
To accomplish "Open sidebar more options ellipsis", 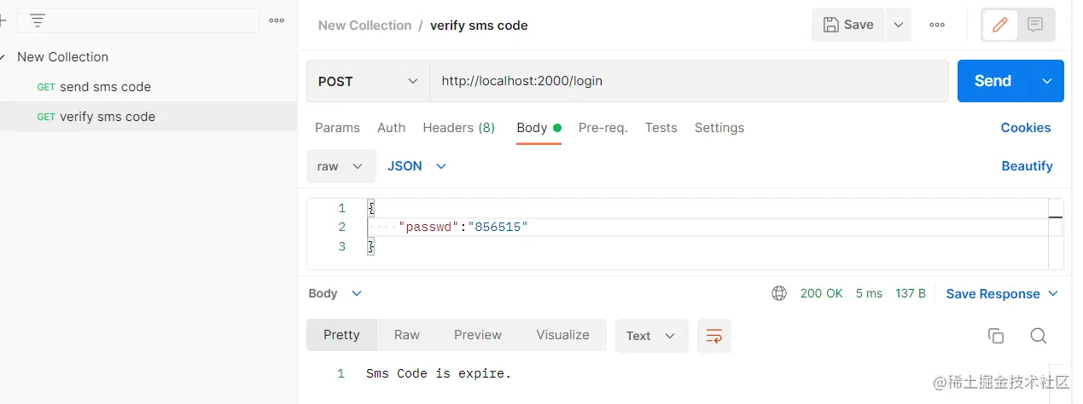I will tap(277, 20).
